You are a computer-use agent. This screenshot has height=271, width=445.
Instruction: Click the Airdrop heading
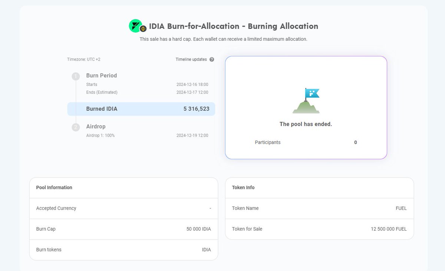pyautogui.click(x=96, y=126)
